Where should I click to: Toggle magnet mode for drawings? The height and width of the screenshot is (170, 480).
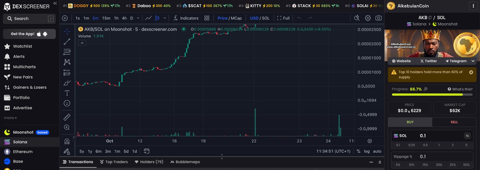click(67, 141)
